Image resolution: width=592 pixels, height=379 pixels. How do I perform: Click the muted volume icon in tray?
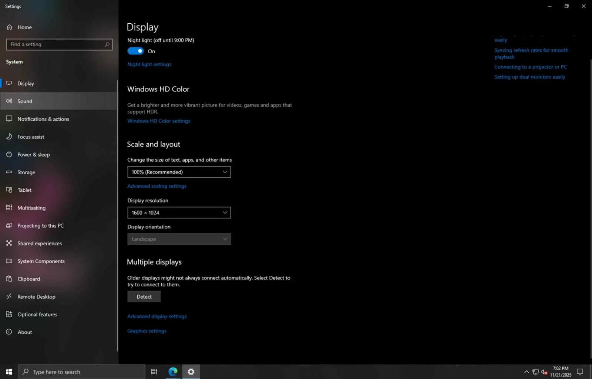(544, 372)
